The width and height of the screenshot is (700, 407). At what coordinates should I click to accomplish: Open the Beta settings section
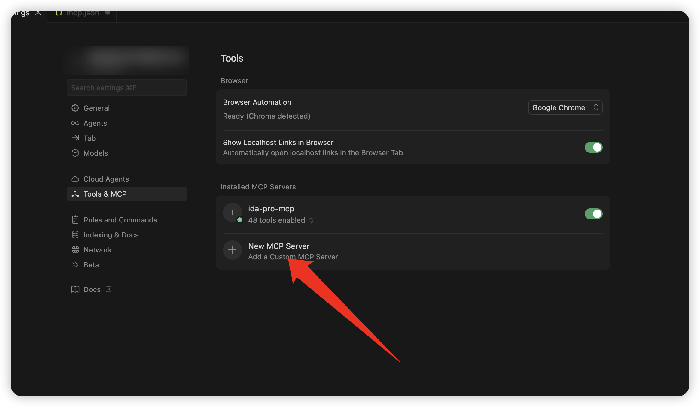(91, 265)
